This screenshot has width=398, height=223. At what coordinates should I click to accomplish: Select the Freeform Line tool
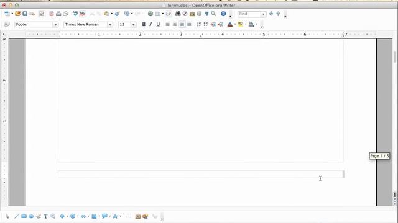coord(39,216)
